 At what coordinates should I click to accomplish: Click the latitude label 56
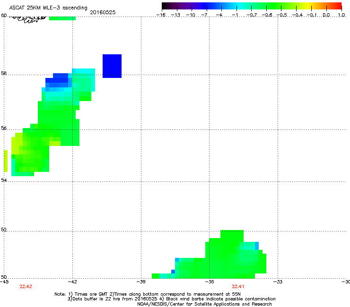[x=4, y=128]
